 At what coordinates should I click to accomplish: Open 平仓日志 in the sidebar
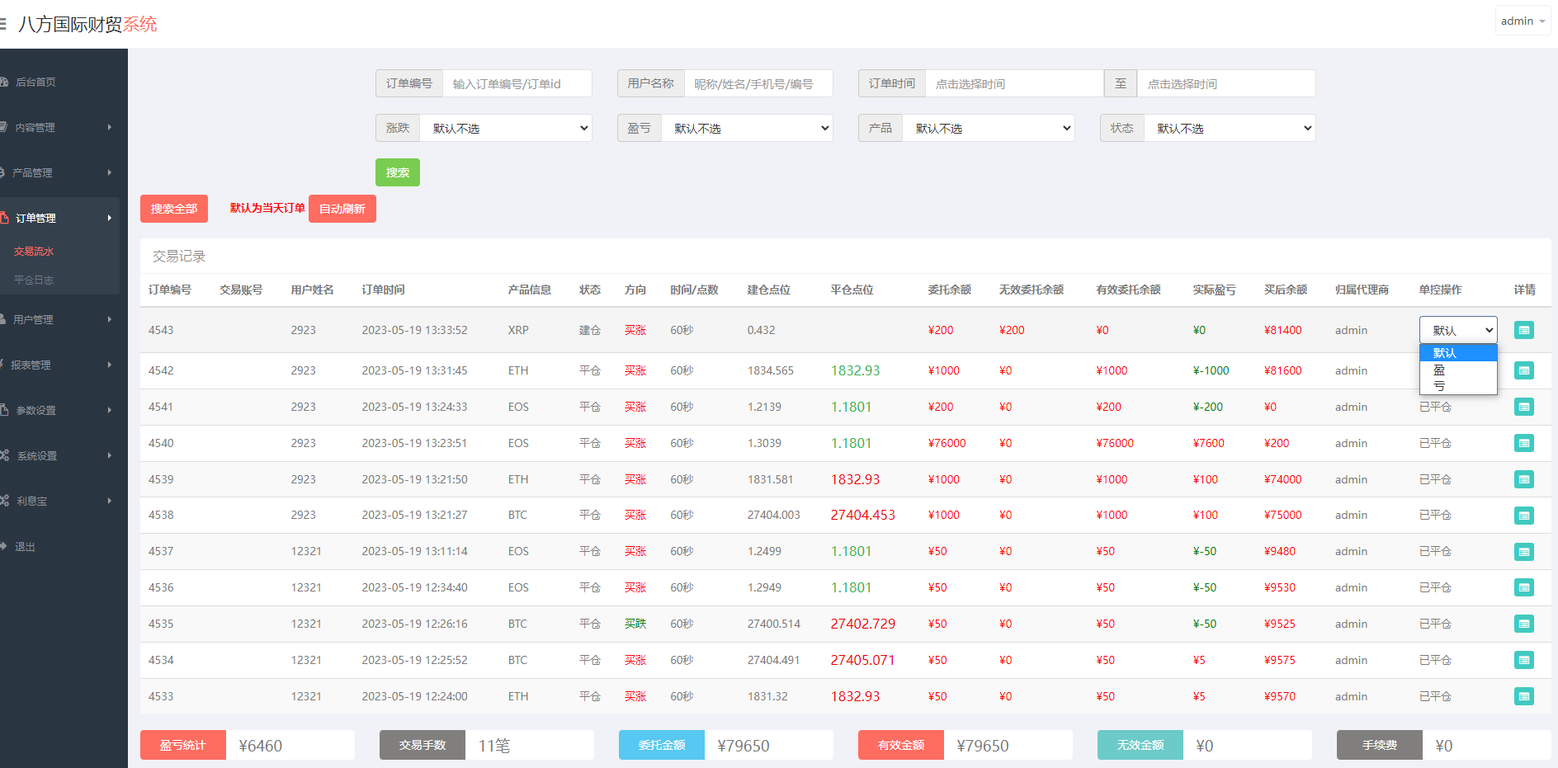click(x=34, y=280)
